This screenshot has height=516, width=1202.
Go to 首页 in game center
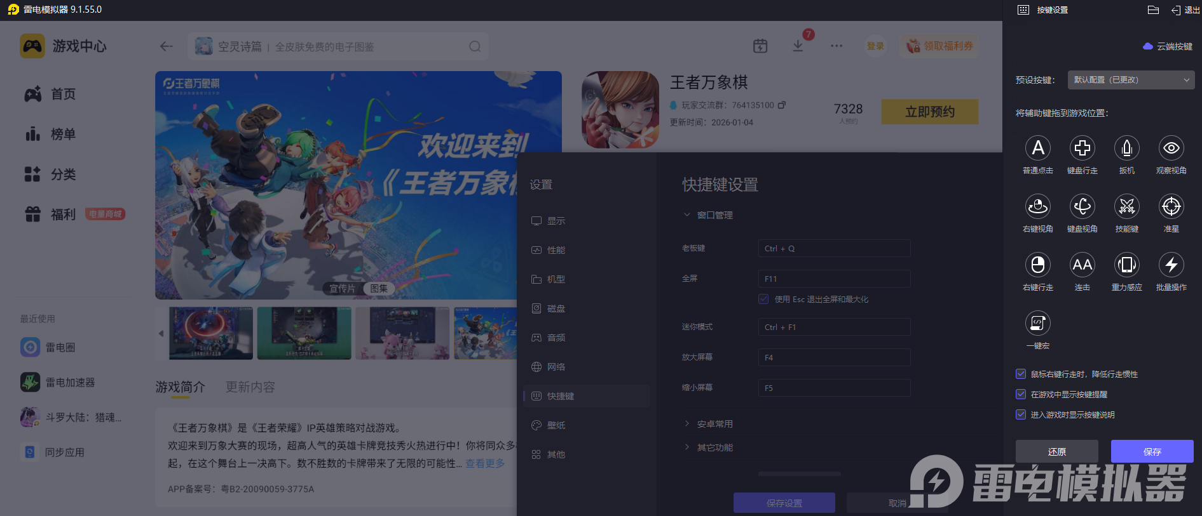(x=50, y=94)
